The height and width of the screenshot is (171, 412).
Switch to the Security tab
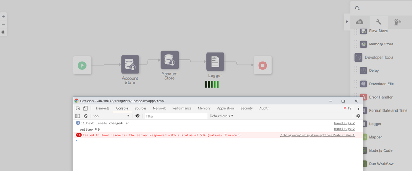[x=247, y=108]
